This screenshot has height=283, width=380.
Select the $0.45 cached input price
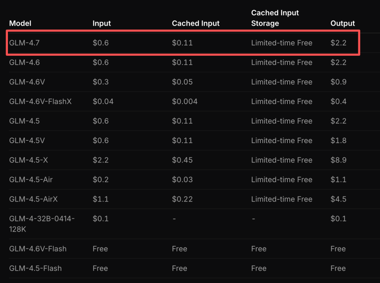coord(182,160)
